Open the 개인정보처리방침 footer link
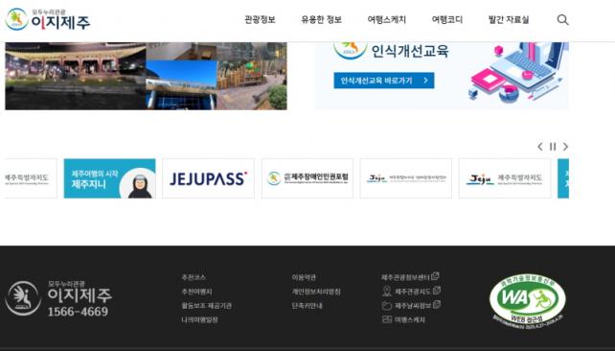 pos(316,292)
